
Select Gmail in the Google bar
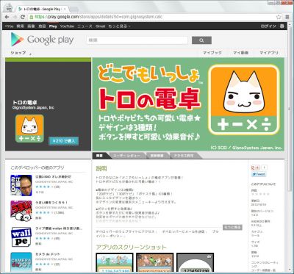[101, 26]
